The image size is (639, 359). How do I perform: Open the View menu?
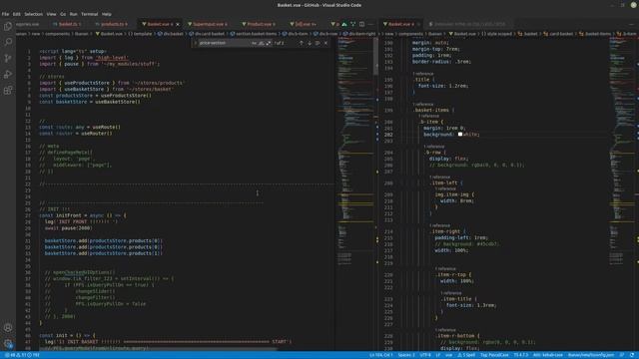coord(51,14)
